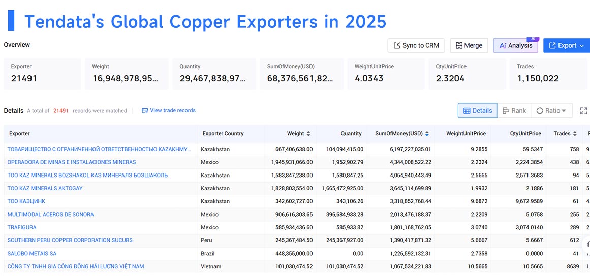Select the Exporter 21491 overview card
The height and width of the screenshot is (279, 590).
coord(43,74)
